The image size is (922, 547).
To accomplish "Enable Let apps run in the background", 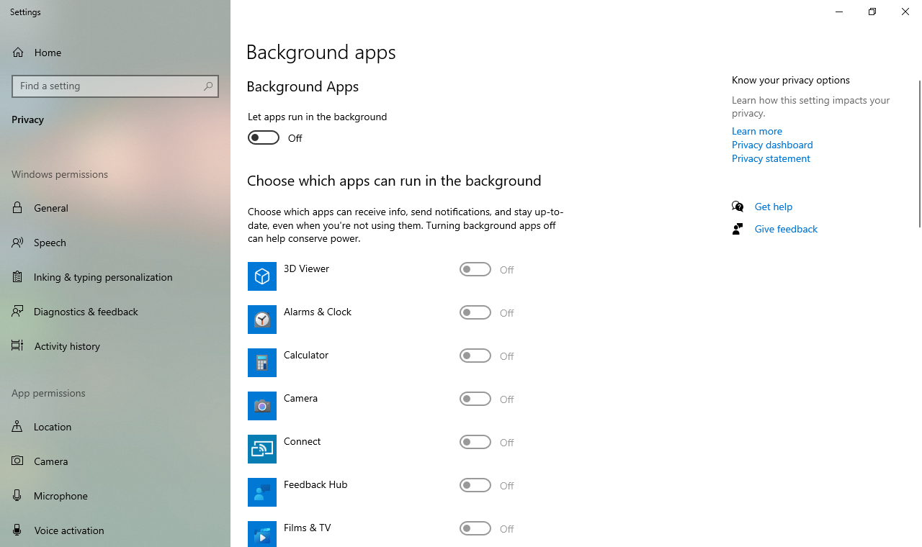I will click(264, 137).
